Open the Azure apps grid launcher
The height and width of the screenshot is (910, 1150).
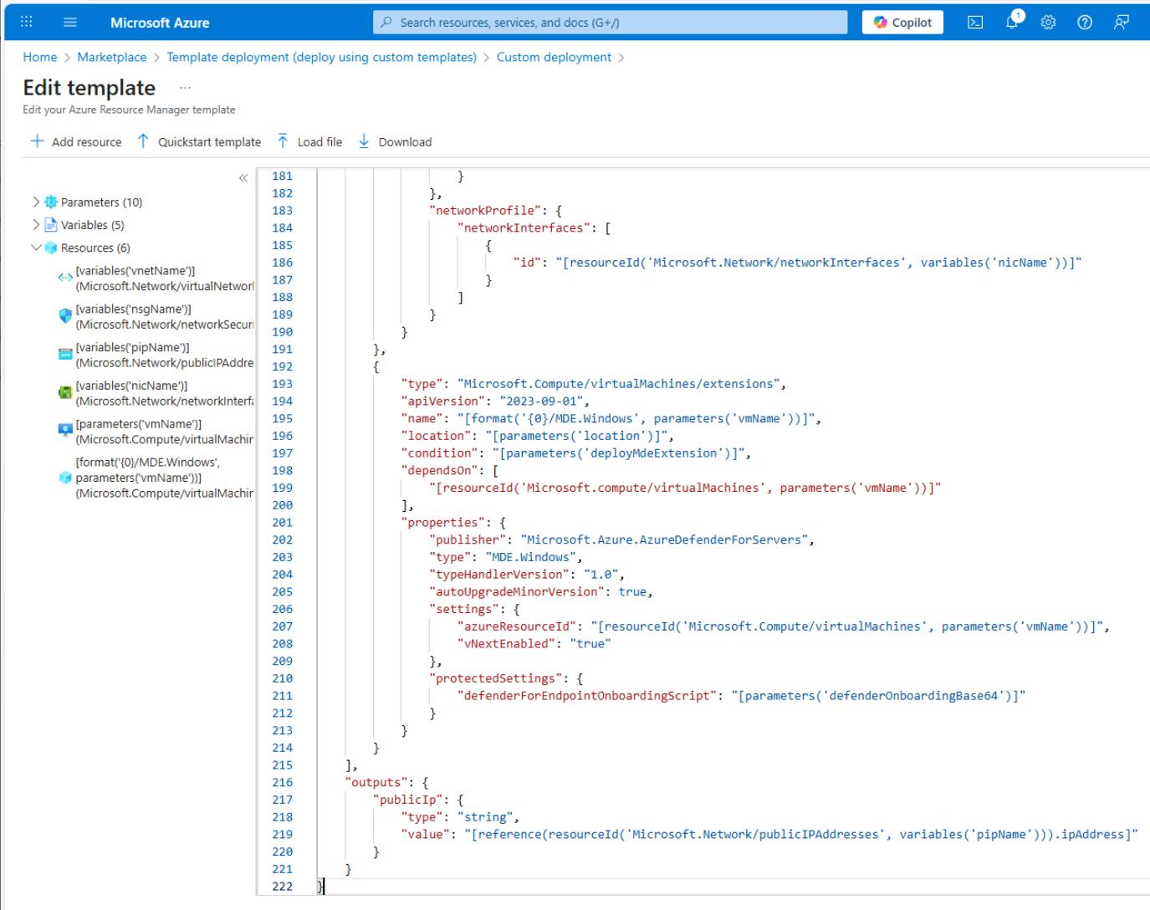[x=27, y=23]
